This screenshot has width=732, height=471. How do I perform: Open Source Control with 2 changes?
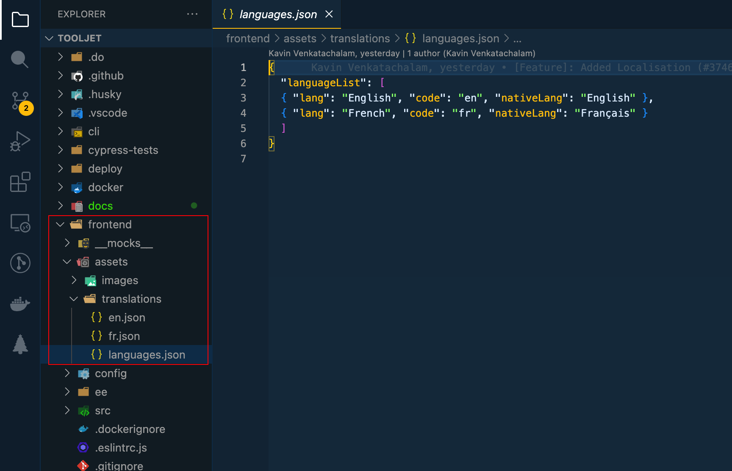20,101
